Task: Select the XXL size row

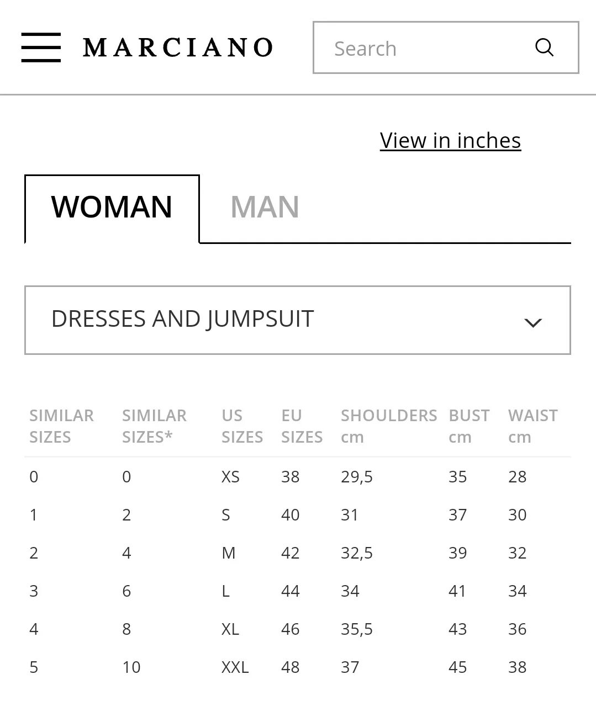Action: 298,667
